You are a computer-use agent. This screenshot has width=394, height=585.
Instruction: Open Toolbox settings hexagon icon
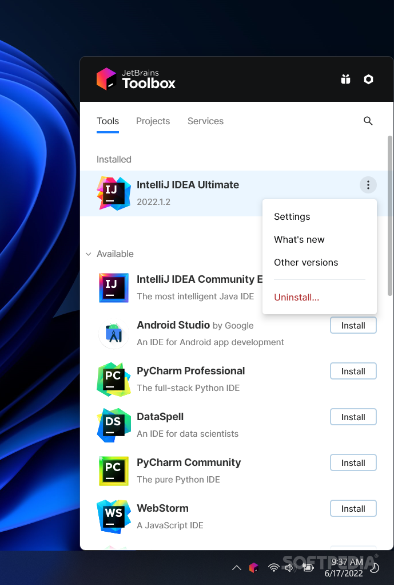(x=368, y=79)
